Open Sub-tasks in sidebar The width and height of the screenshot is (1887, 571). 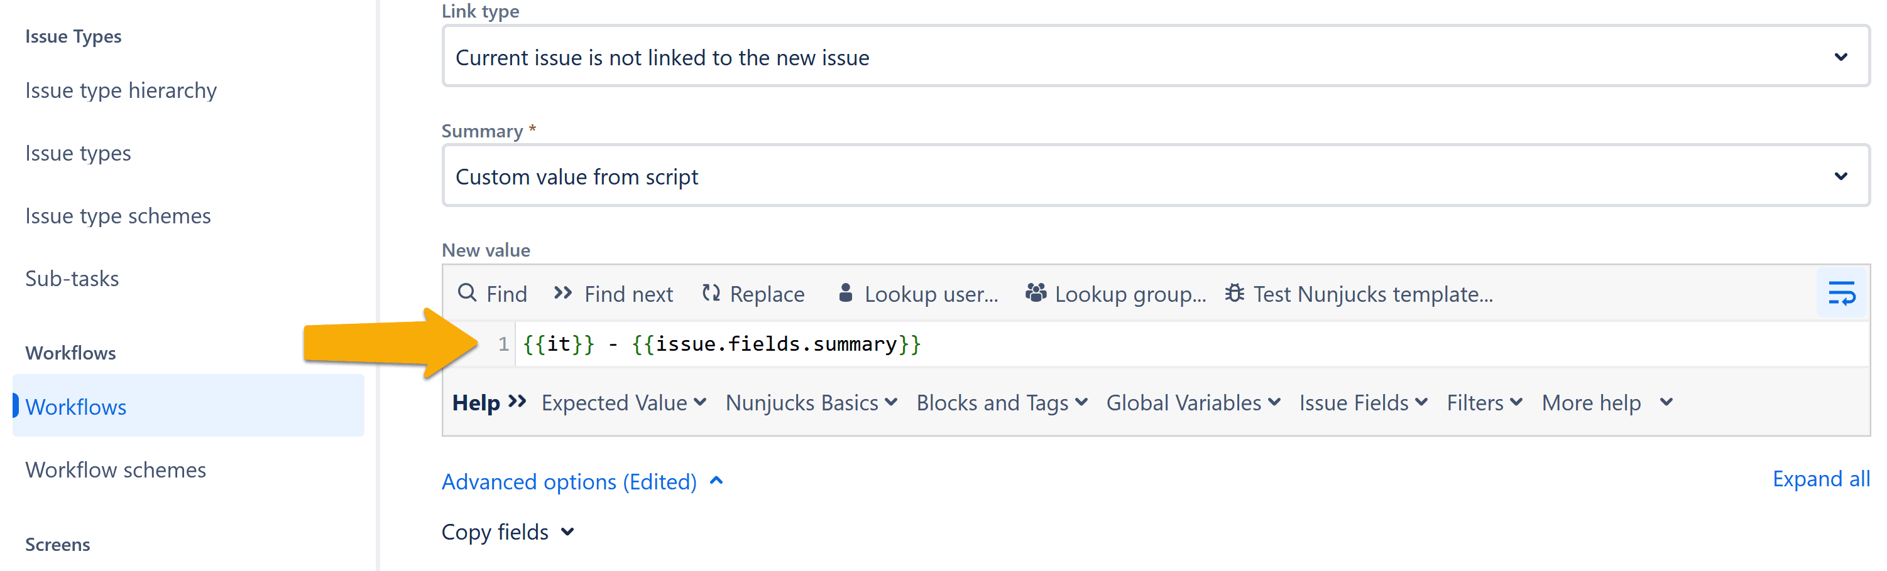click(72, 279)
